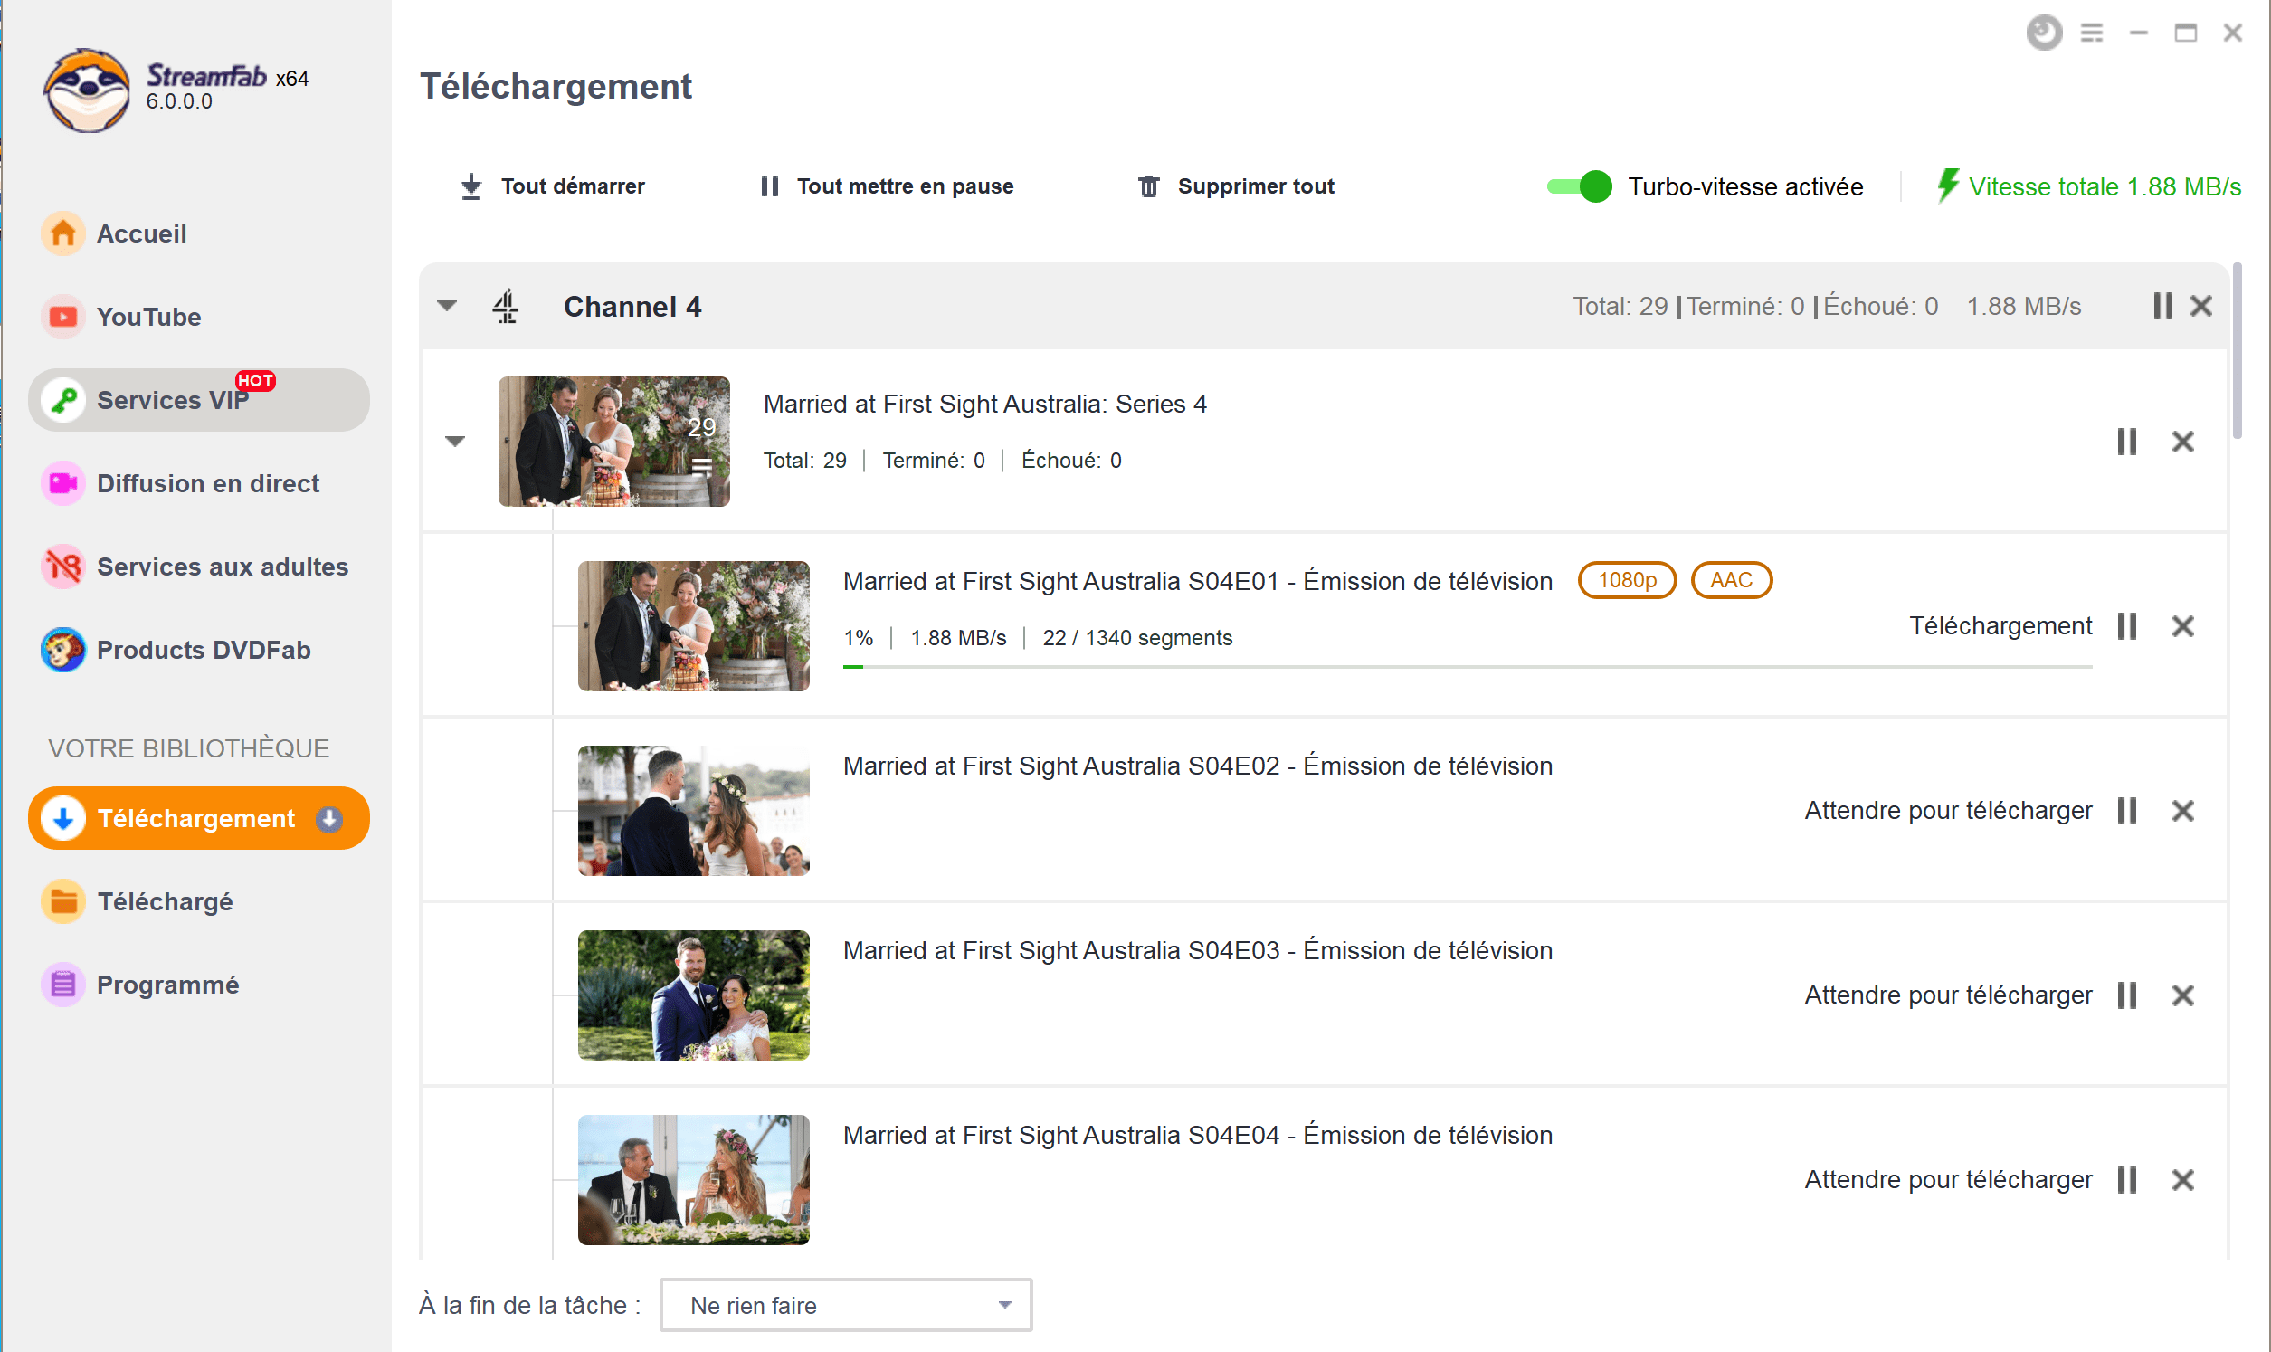The width and height of the screenshot is (2271, 1352).
Task: Click the round theme icon in the title bar
Action: coord(2043,33)
